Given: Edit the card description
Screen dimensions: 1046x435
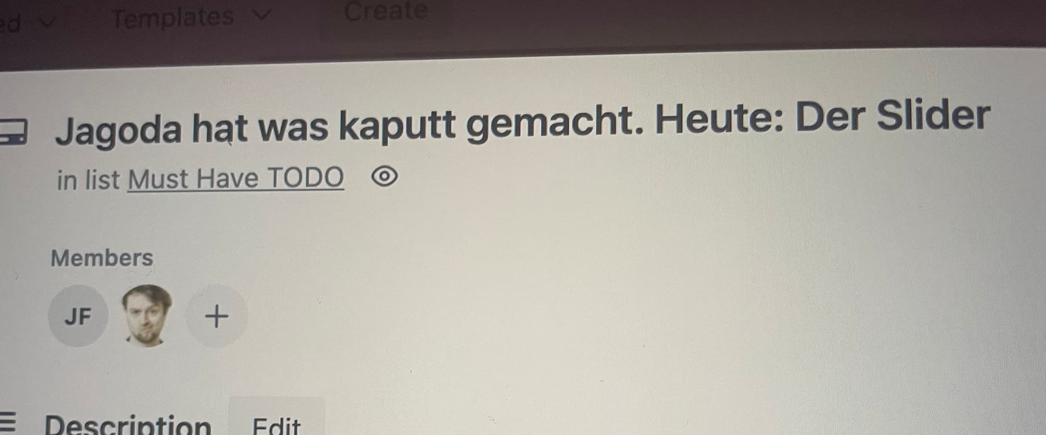Looking at the screenshot, I should coord(277,424).
